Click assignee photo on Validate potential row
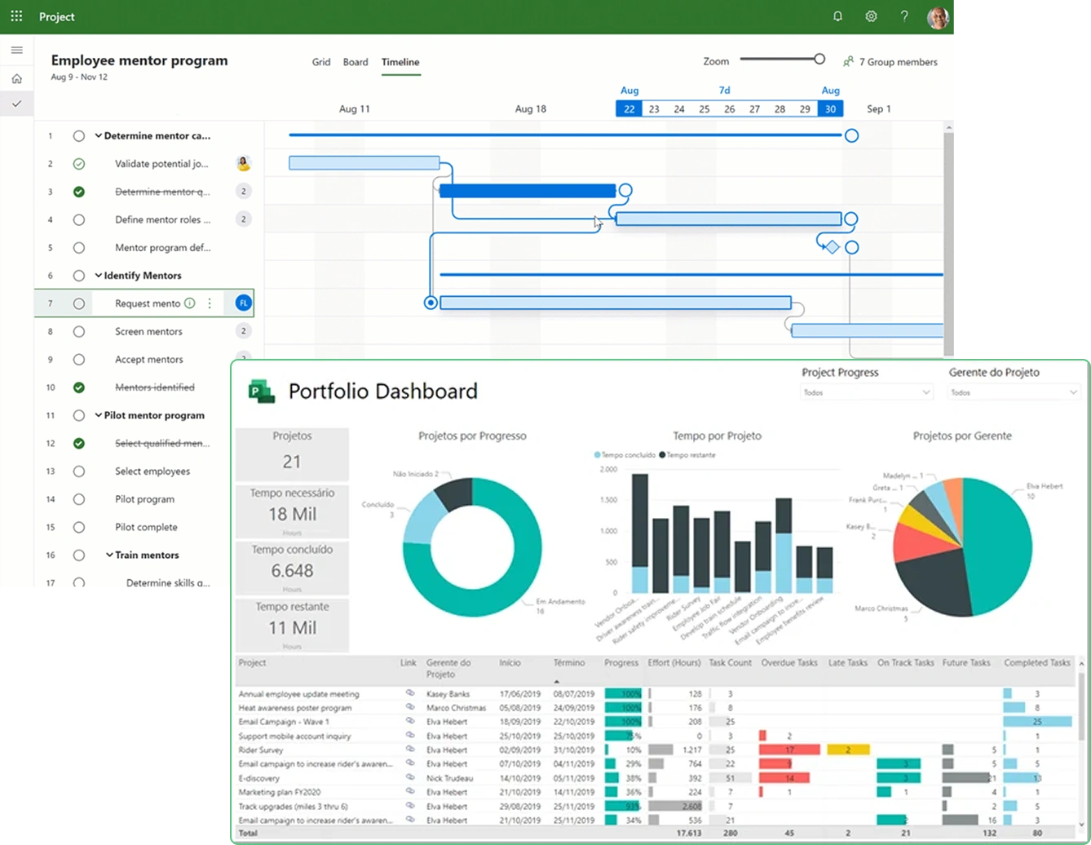Image resolution: width=1091 pixels, height=845 pixels. point(243,163)
